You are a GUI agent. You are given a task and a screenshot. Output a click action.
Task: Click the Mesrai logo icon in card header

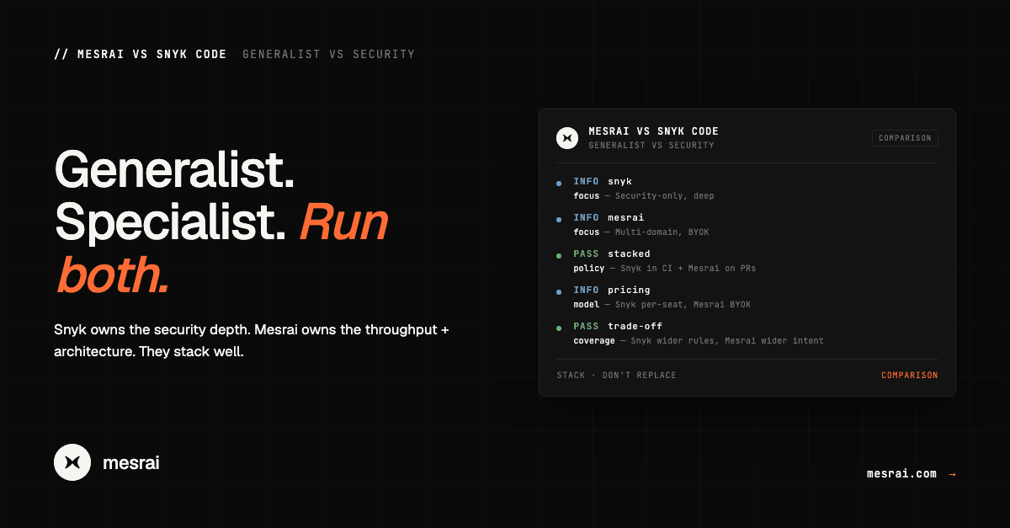point(567,138)
